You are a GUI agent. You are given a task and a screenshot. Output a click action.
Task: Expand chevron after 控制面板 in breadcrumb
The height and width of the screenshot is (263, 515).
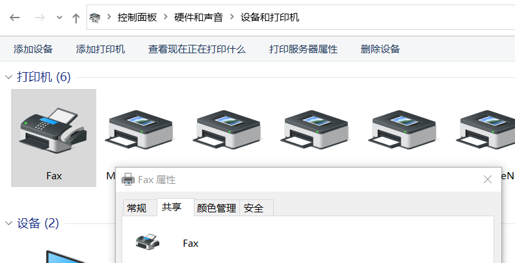(x=166, y=17)
